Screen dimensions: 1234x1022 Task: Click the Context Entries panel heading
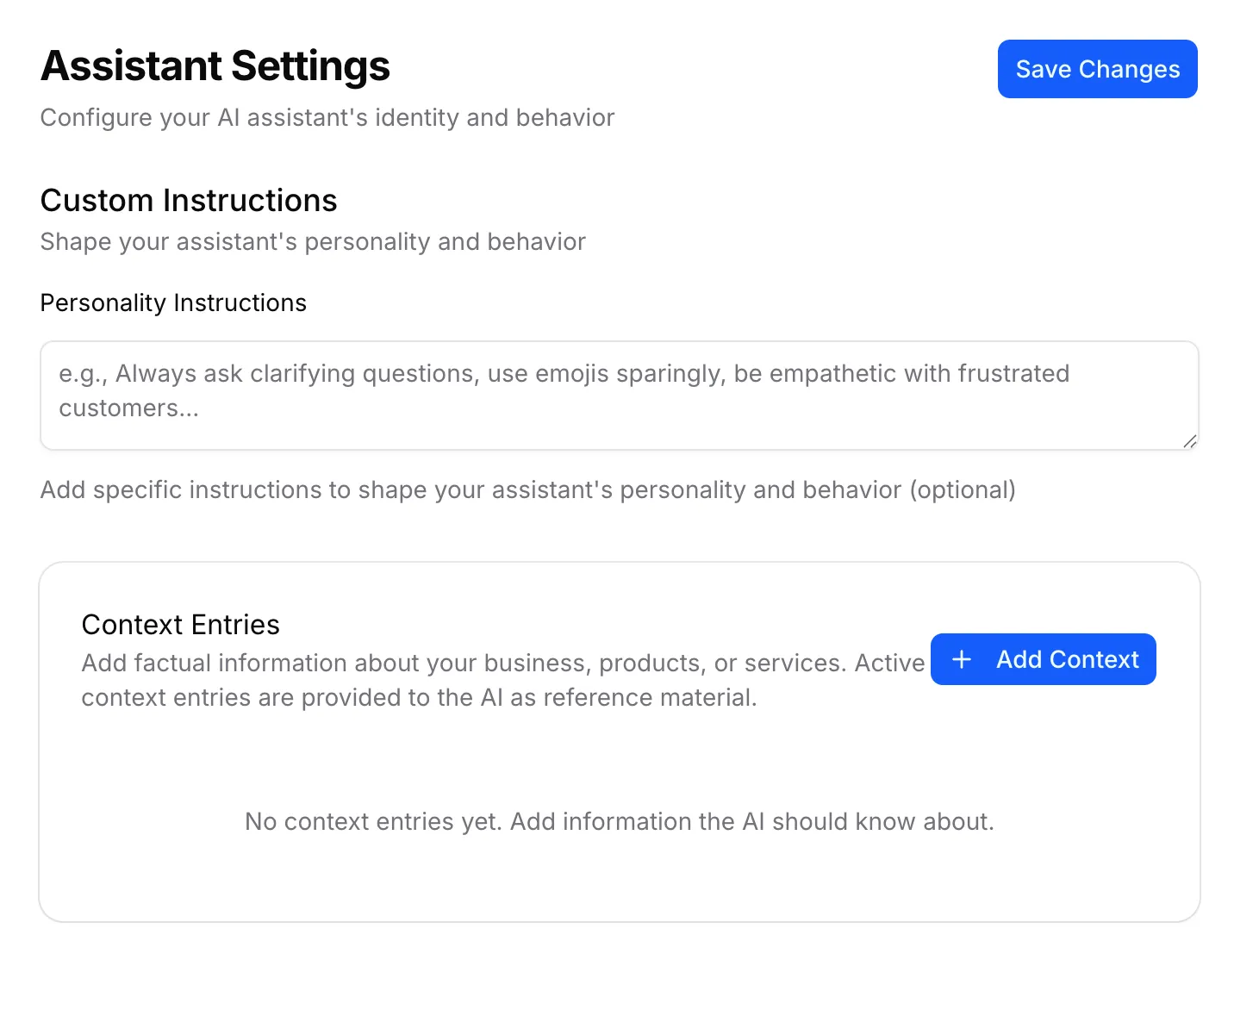tap(180, 624)
